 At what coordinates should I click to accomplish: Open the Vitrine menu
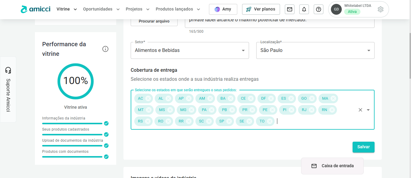click(x=67, y=9)
